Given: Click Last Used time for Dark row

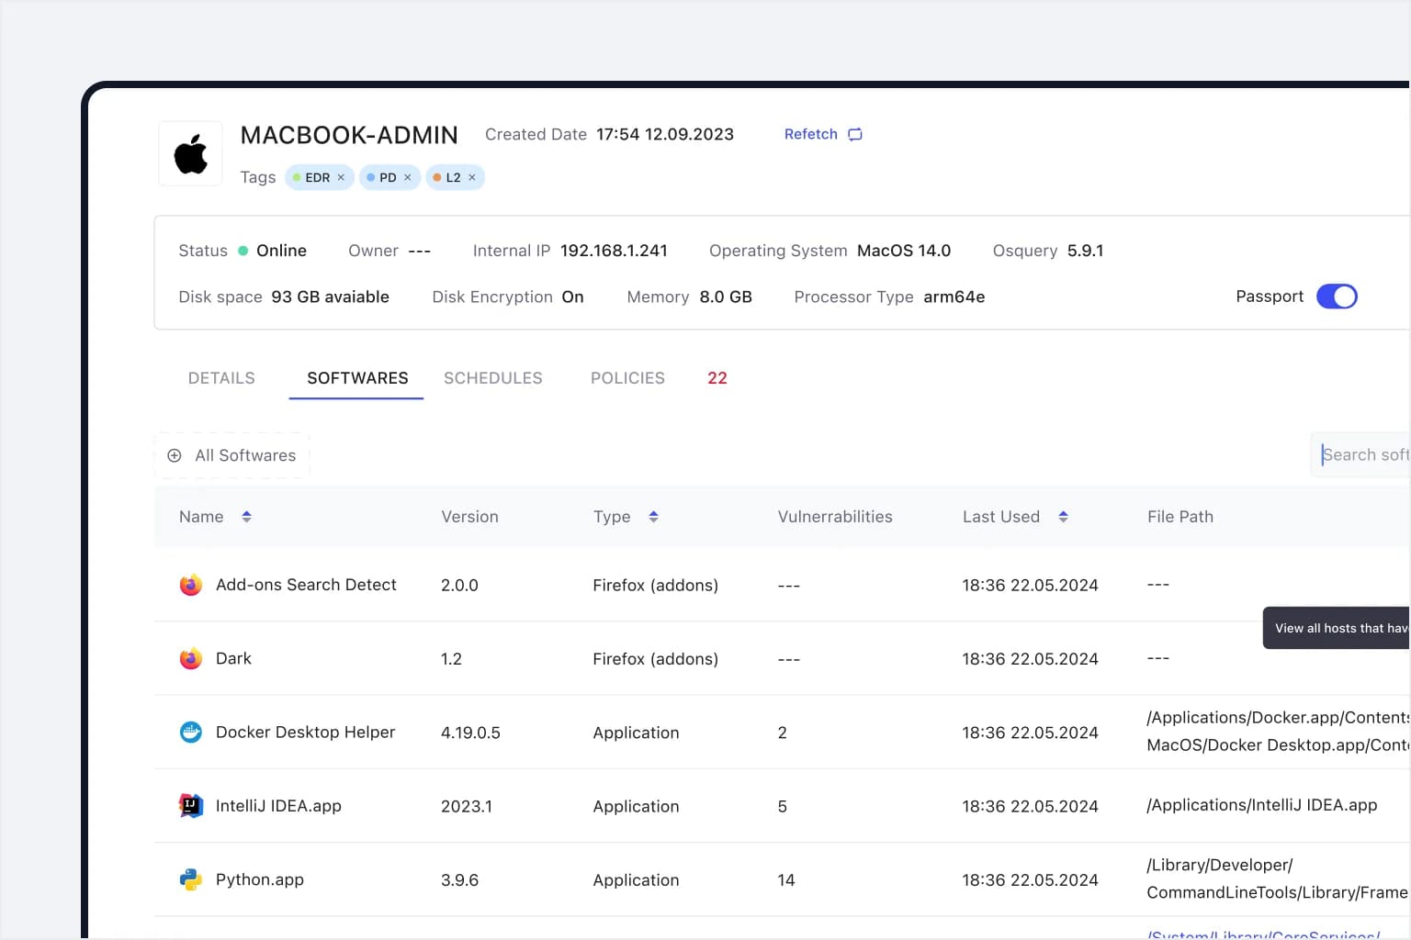Looking at the screenshot, I should coord(1030,659).
